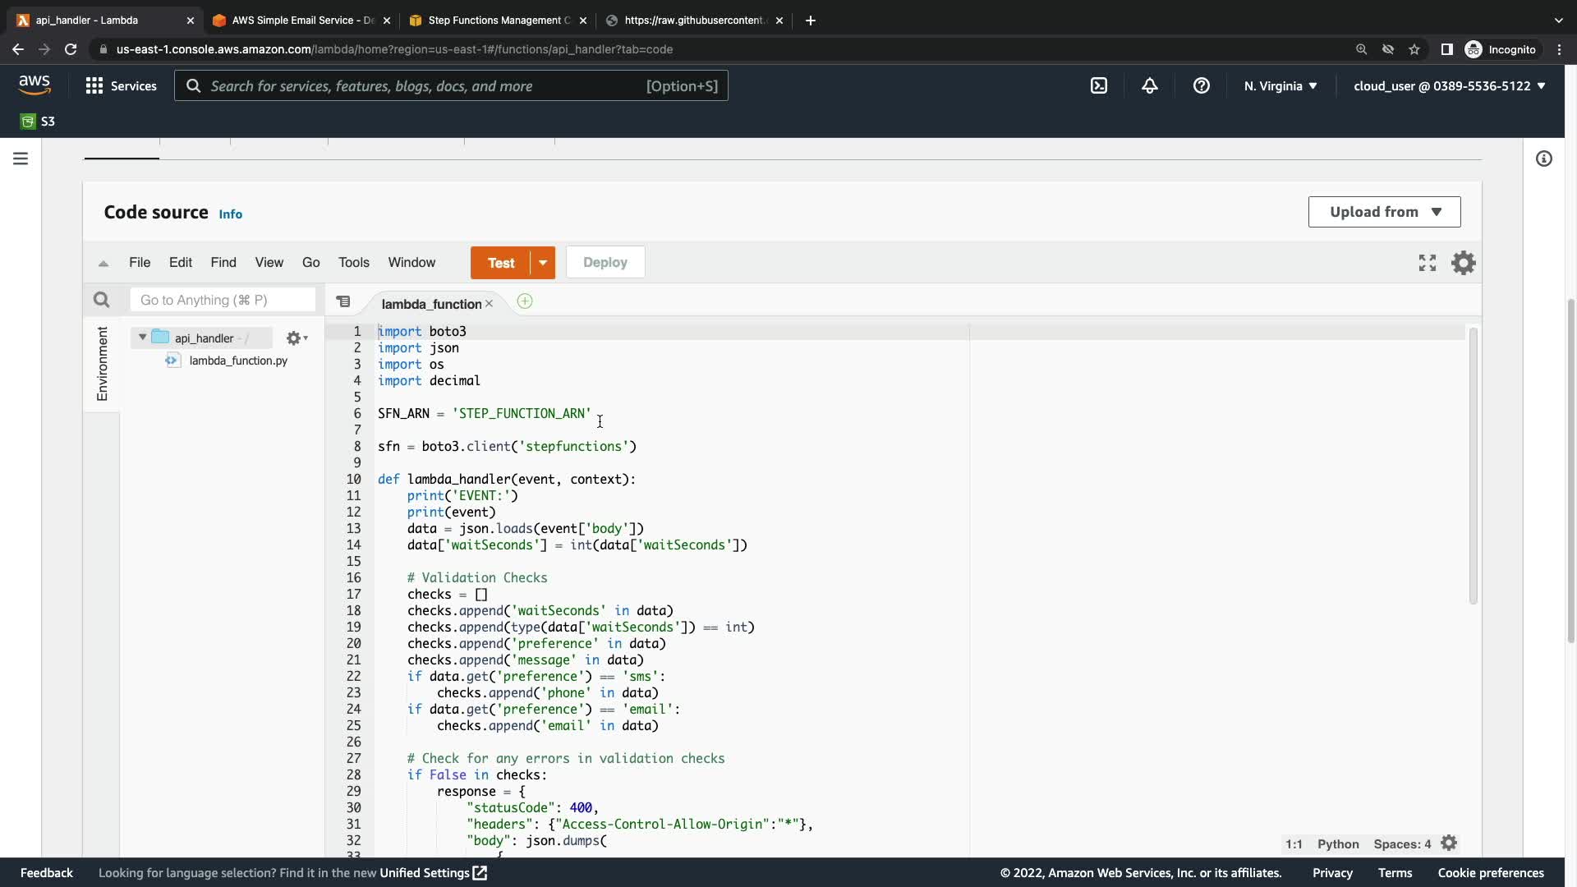The width and height of the screenshot is (1577, 887).
Task: Click the search magnifier in the Environment sidebar
Action: [101, 300]
